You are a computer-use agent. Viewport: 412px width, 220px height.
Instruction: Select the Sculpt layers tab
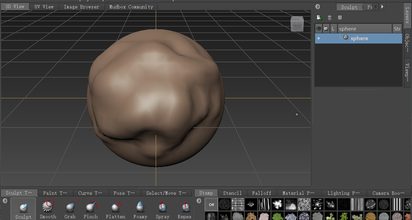[349, 7]
